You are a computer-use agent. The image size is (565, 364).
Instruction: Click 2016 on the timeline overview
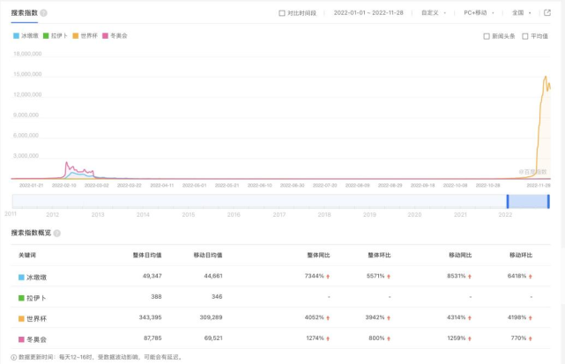234,215
